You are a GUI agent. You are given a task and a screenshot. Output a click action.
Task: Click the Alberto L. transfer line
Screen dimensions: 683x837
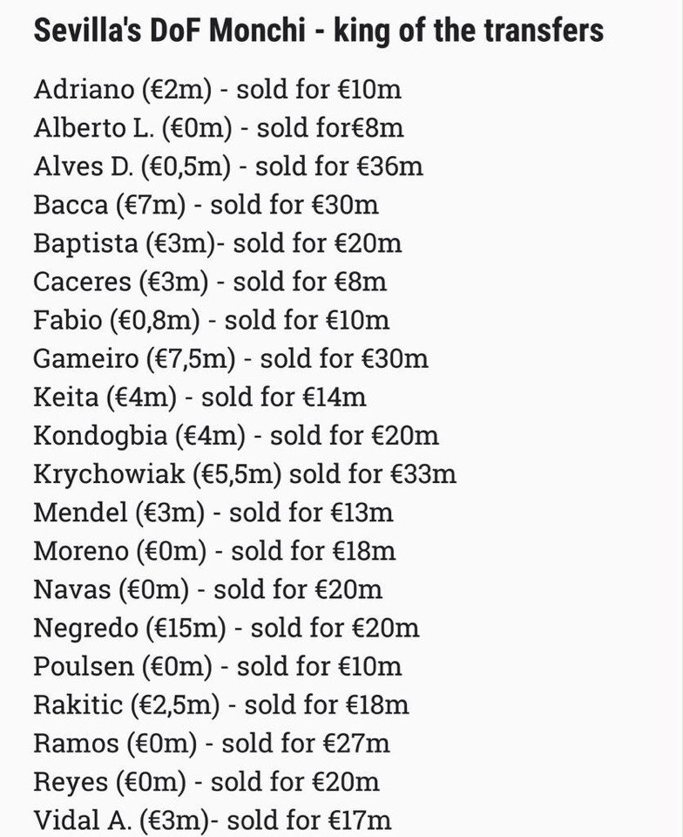(218, 127)
